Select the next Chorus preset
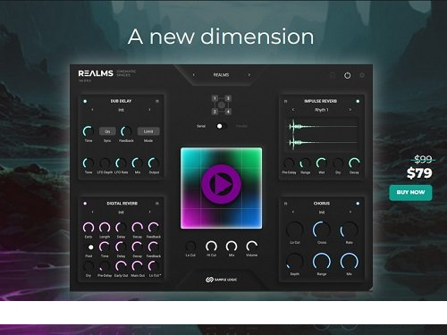 pyautogui.click(x=350, y=212)
